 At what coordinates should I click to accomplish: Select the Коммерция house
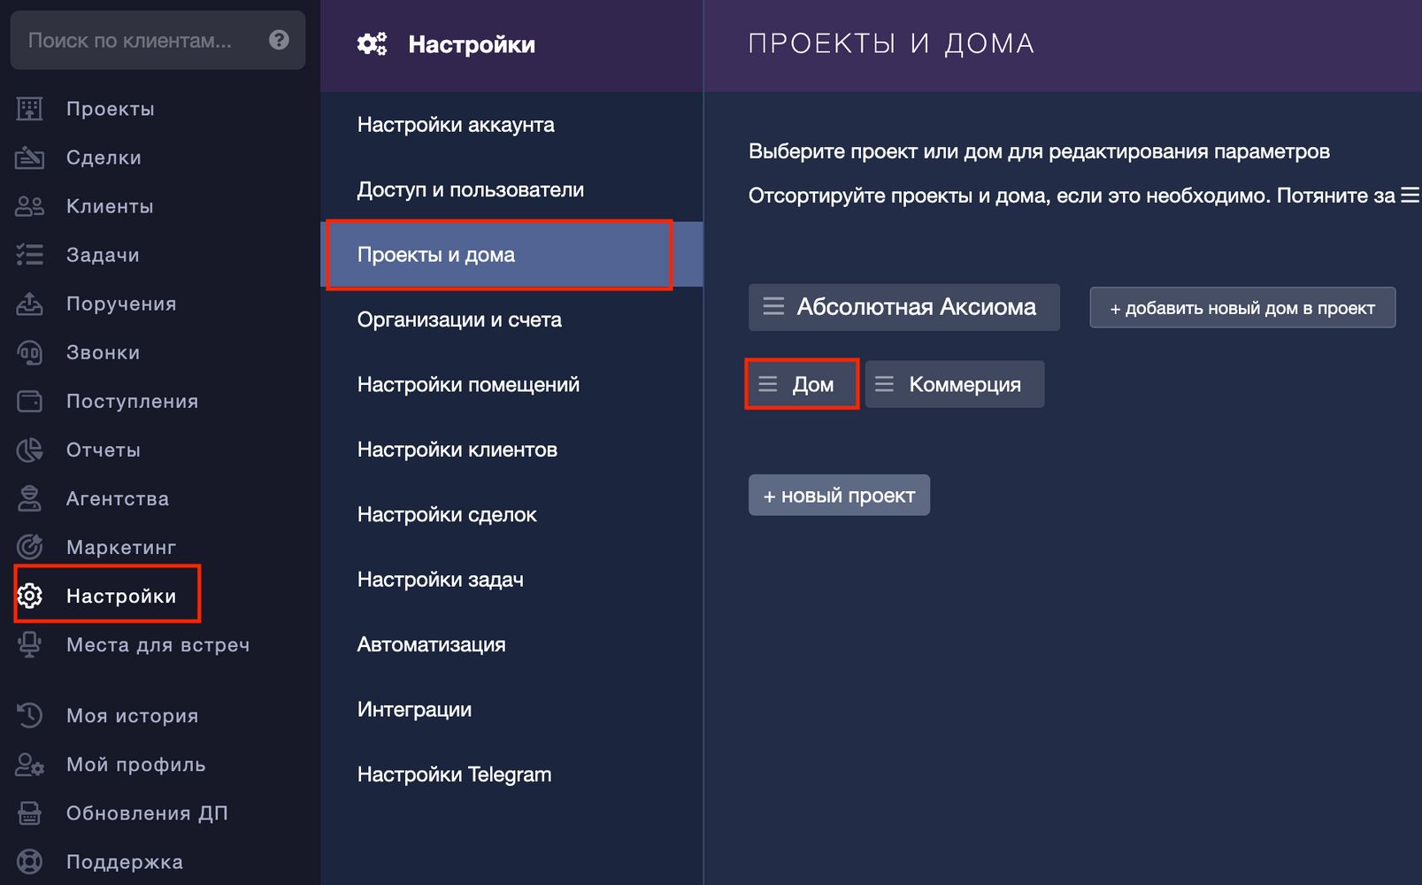pyautogui.click(x=955, y=384)
